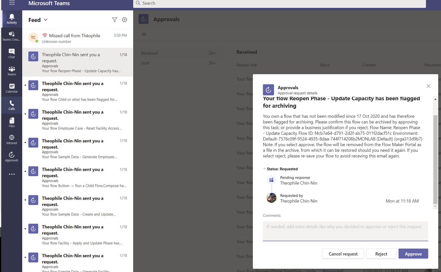Open Sample Data - Generate Employee feed item
Image resolution: width=441 pixels, height=272 pixels.
78,148
